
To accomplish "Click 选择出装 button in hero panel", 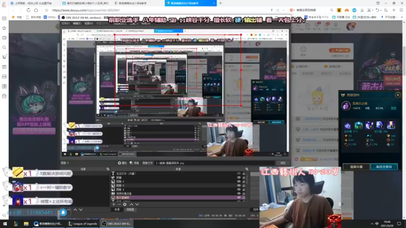I will click(356, 167).
